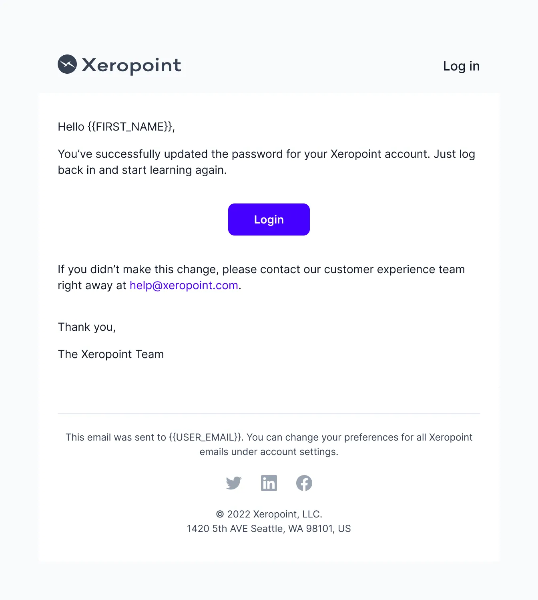
Task: Click the Seattle street address line
Action: [269, 528]
